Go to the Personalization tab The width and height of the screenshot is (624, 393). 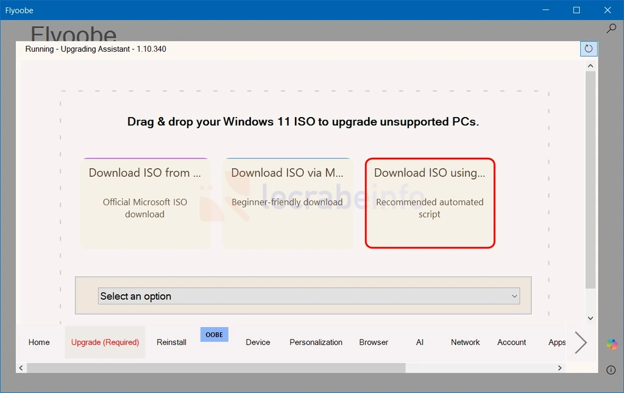316,342
